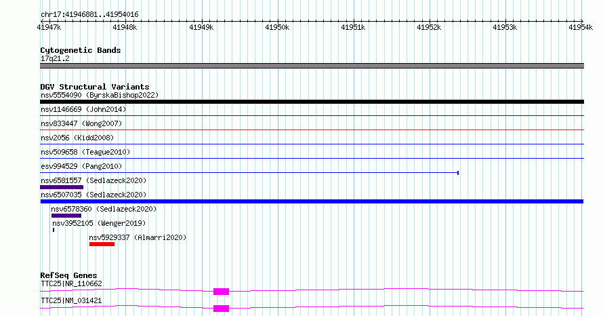Viewport: 603px width, 316px height.
Task: Open the TTC25|NM_031421 transcript label
Action: (x=72, y=300)
